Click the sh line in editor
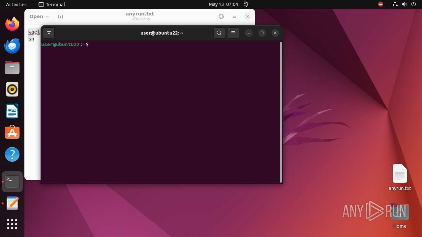Screen dimensions: 422x237 coord(31,39)
